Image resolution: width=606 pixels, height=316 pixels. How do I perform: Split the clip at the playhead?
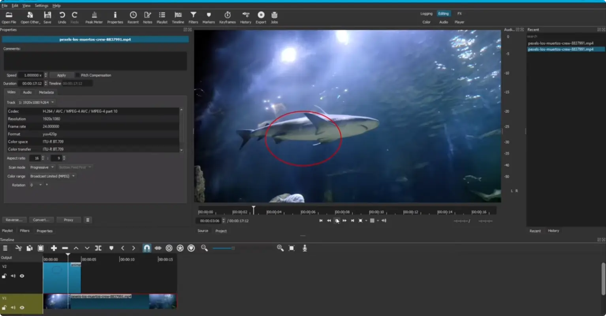click(x=98, y=248)
